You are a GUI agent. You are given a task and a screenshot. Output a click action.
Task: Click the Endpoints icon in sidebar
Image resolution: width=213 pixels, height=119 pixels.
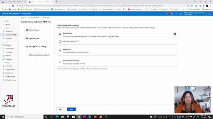tap(4, 59)
